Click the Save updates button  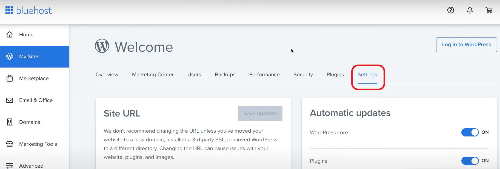pyautogui.click(x=260, y=113)
